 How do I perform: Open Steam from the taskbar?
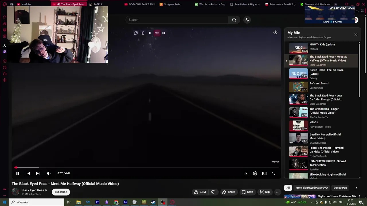[153, 202]
